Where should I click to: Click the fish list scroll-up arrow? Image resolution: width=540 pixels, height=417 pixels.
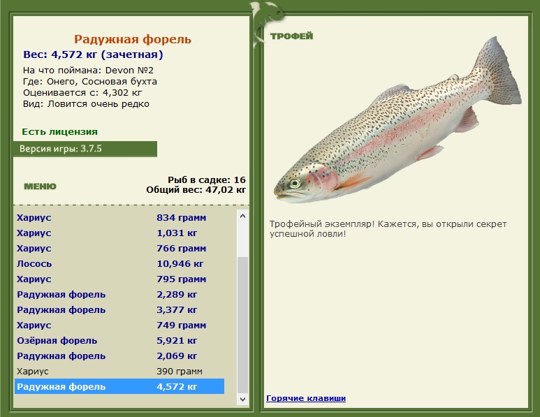(x=242, y=217)
